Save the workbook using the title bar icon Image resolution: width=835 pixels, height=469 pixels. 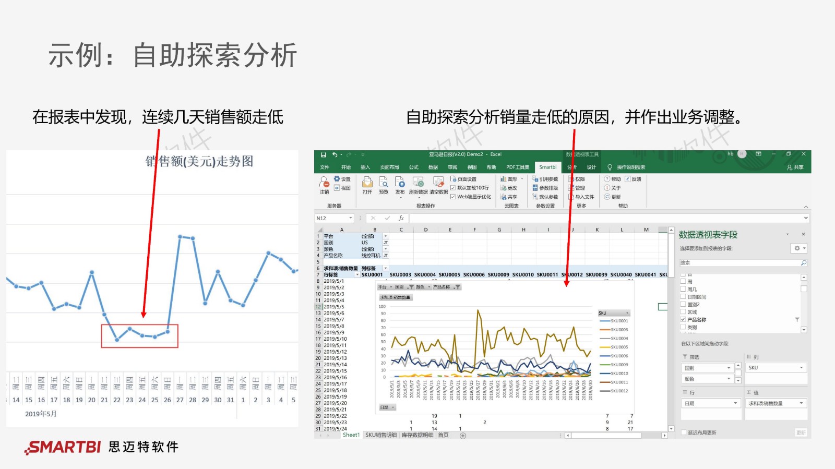click(x=324, y=154)
